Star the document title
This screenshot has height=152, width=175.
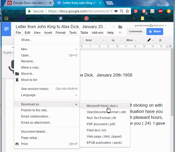(113, 27)
